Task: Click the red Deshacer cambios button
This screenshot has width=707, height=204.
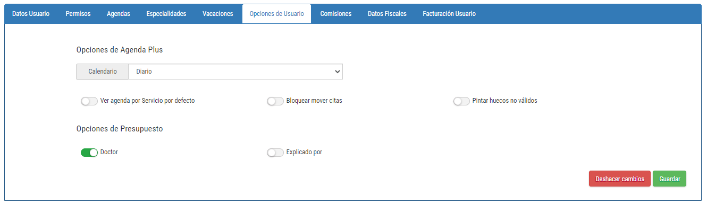Action: click(x=620, y=179)
